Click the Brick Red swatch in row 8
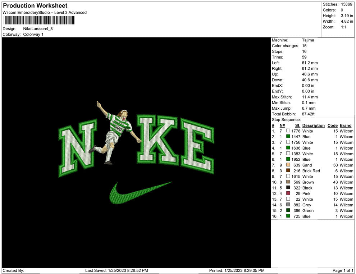Screen dimensions: 356x274 click(x=288, y=170)
